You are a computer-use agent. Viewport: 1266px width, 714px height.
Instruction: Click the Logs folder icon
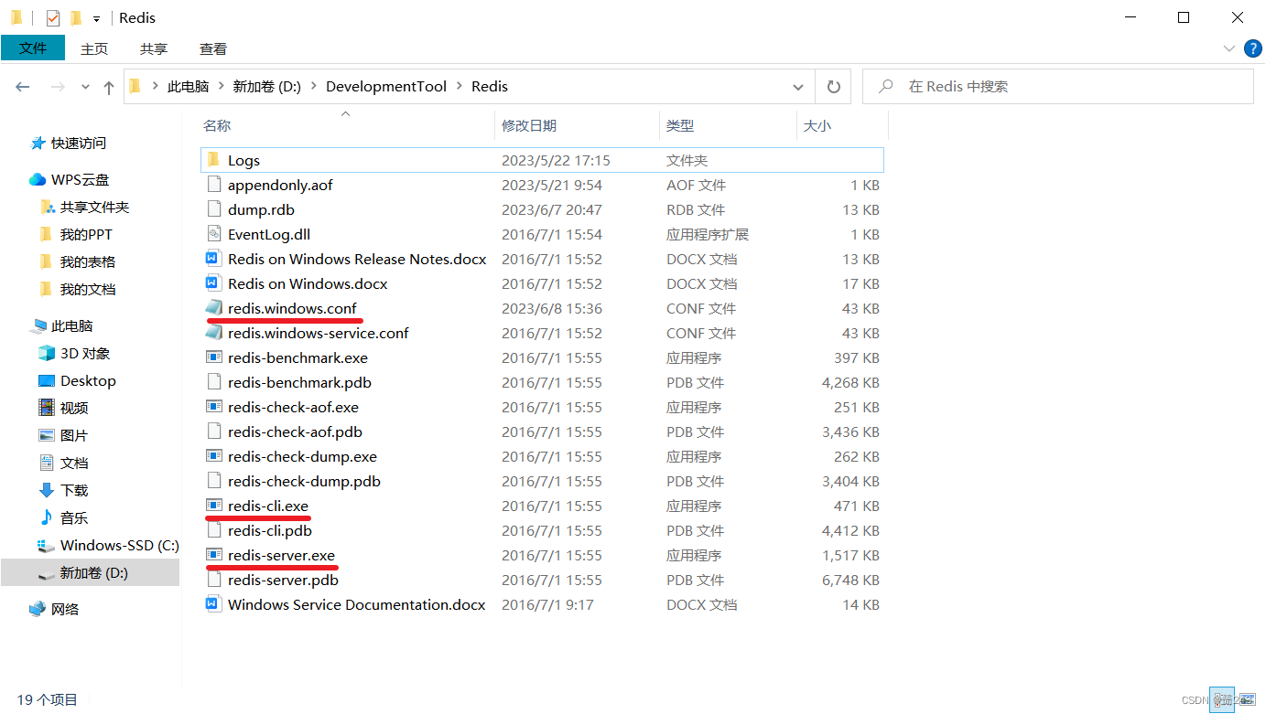coord(213,160)
